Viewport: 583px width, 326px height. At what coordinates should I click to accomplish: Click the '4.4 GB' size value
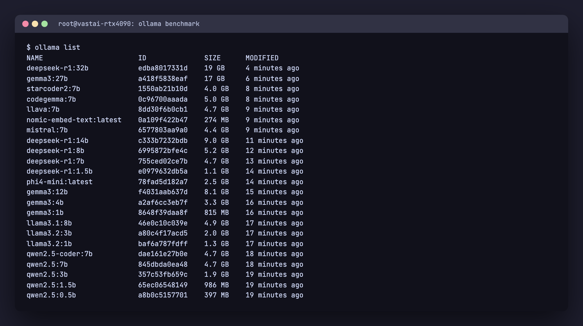217,130
